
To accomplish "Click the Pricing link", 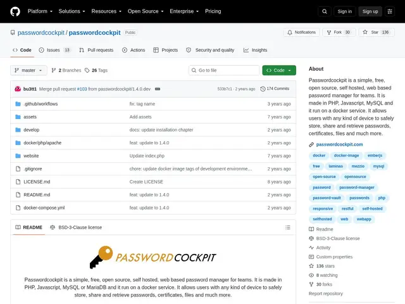I will 213,11.
